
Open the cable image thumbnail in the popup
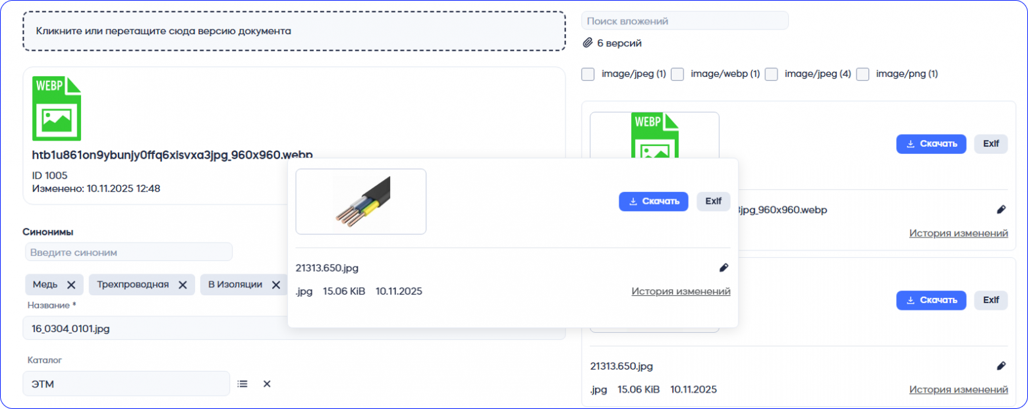pos(360,201)
